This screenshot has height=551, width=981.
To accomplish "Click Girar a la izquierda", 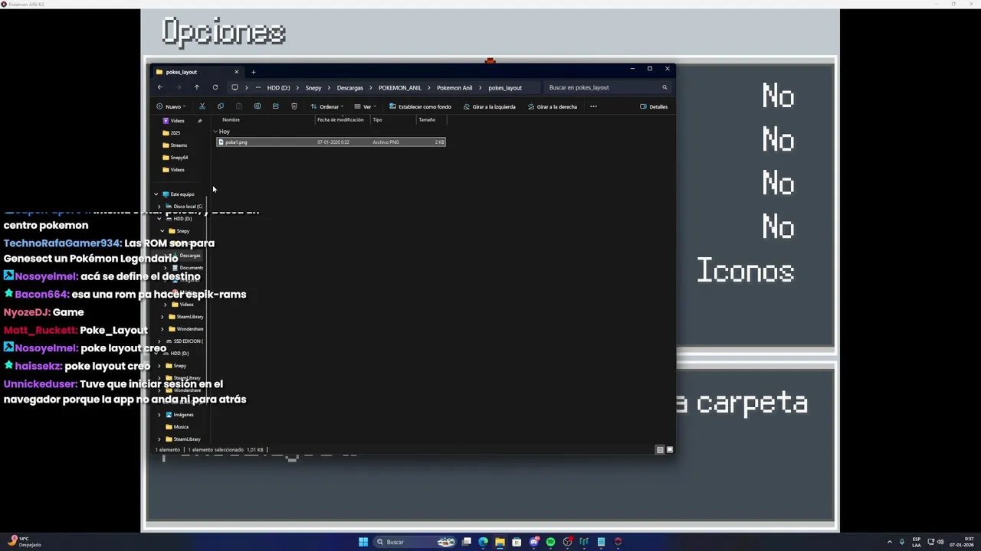I will click(x=489, y=106).
